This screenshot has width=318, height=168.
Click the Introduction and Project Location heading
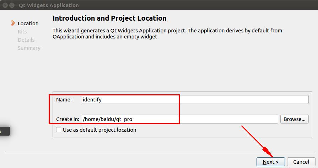tap(109, 18)
